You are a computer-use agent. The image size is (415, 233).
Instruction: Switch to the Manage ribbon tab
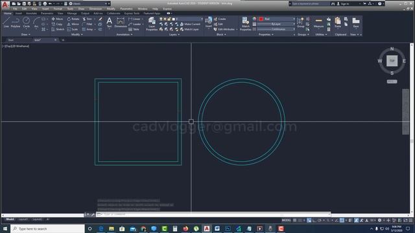coord(72,13)
